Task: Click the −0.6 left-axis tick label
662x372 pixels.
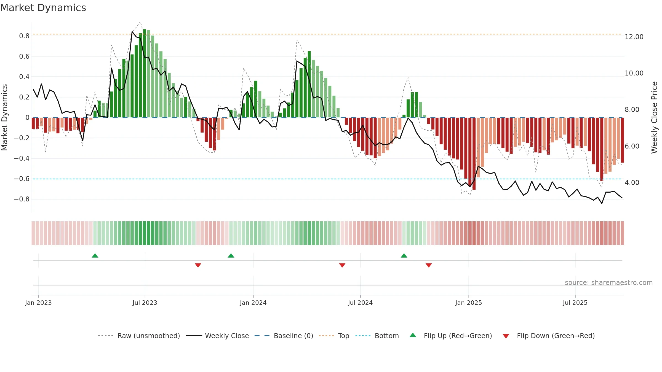Action: (x=22, y=179)
